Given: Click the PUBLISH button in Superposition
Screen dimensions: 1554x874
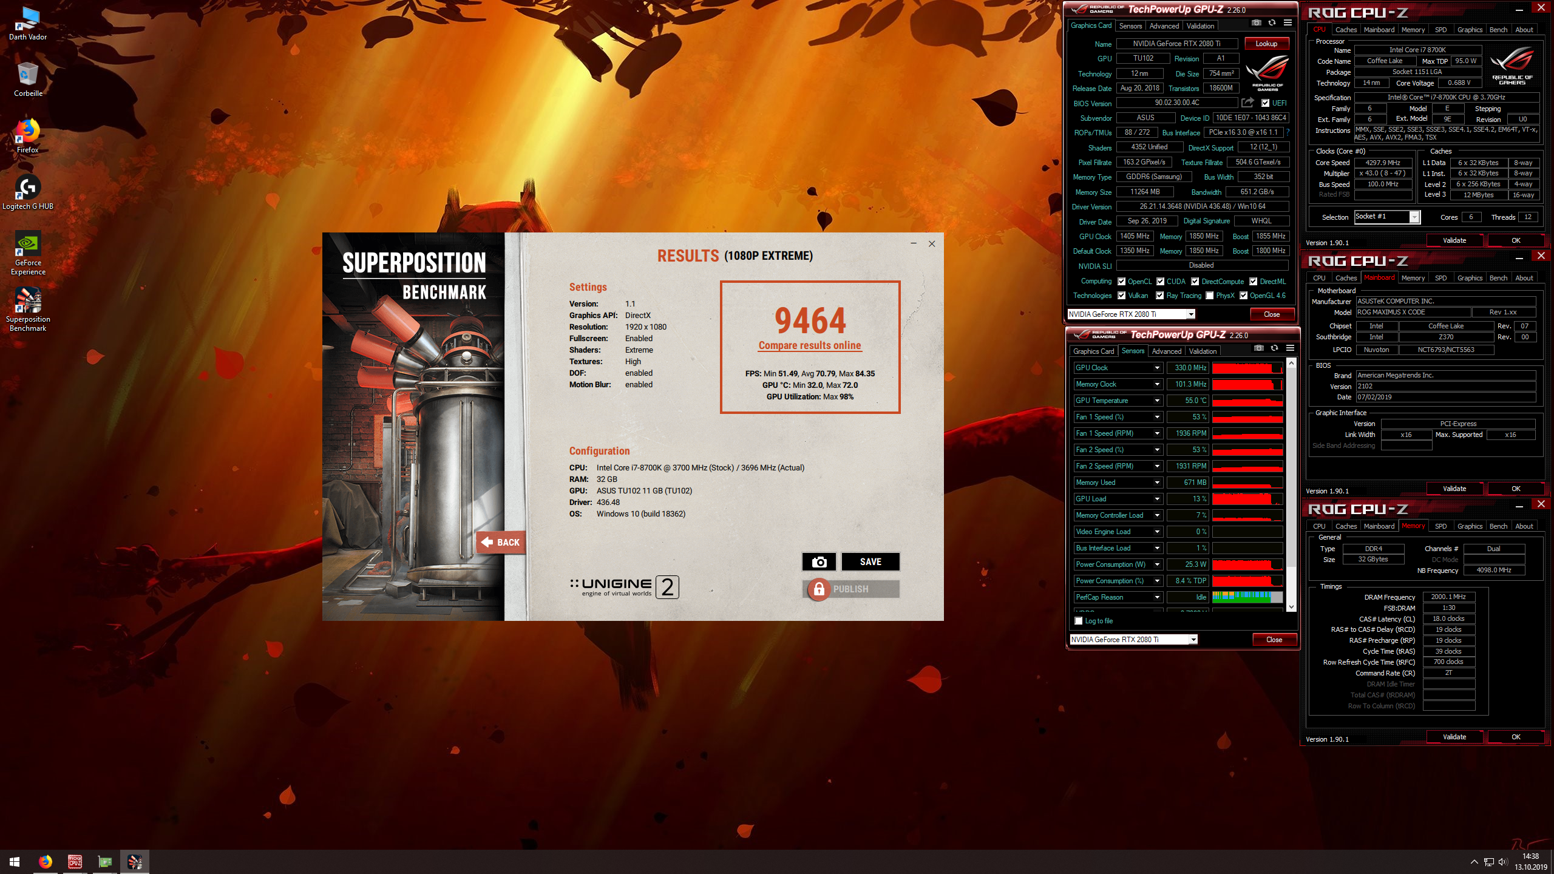Looking at the screenshot, I should tap(851, 589).
